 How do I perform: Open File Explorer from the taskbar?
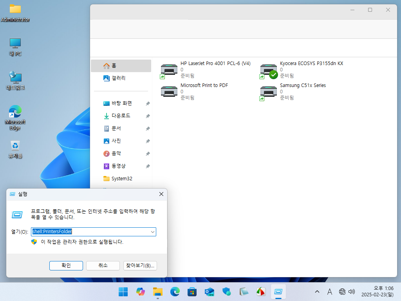157,292
